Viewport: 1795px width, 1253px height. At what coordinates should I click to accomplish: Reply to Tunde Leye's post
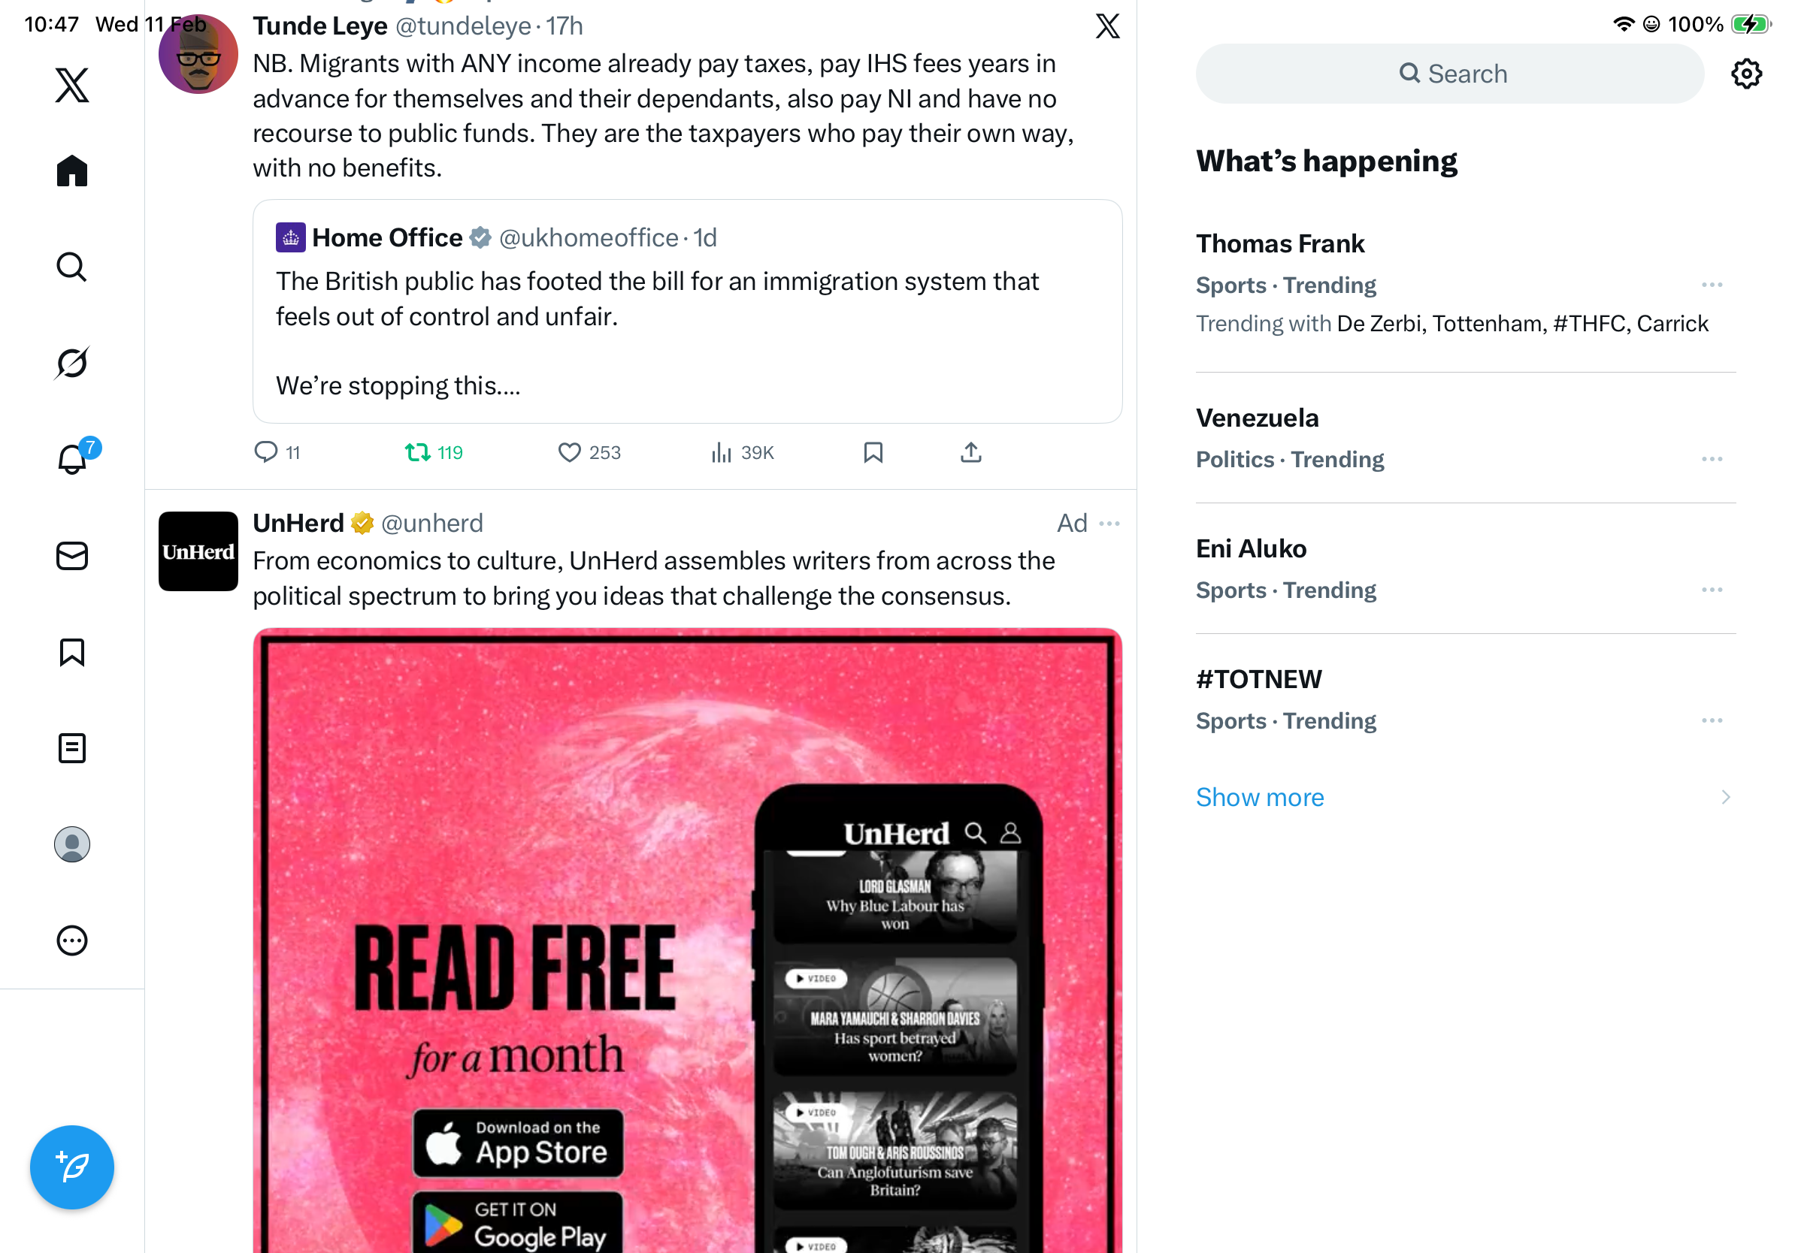coord(277,452)
